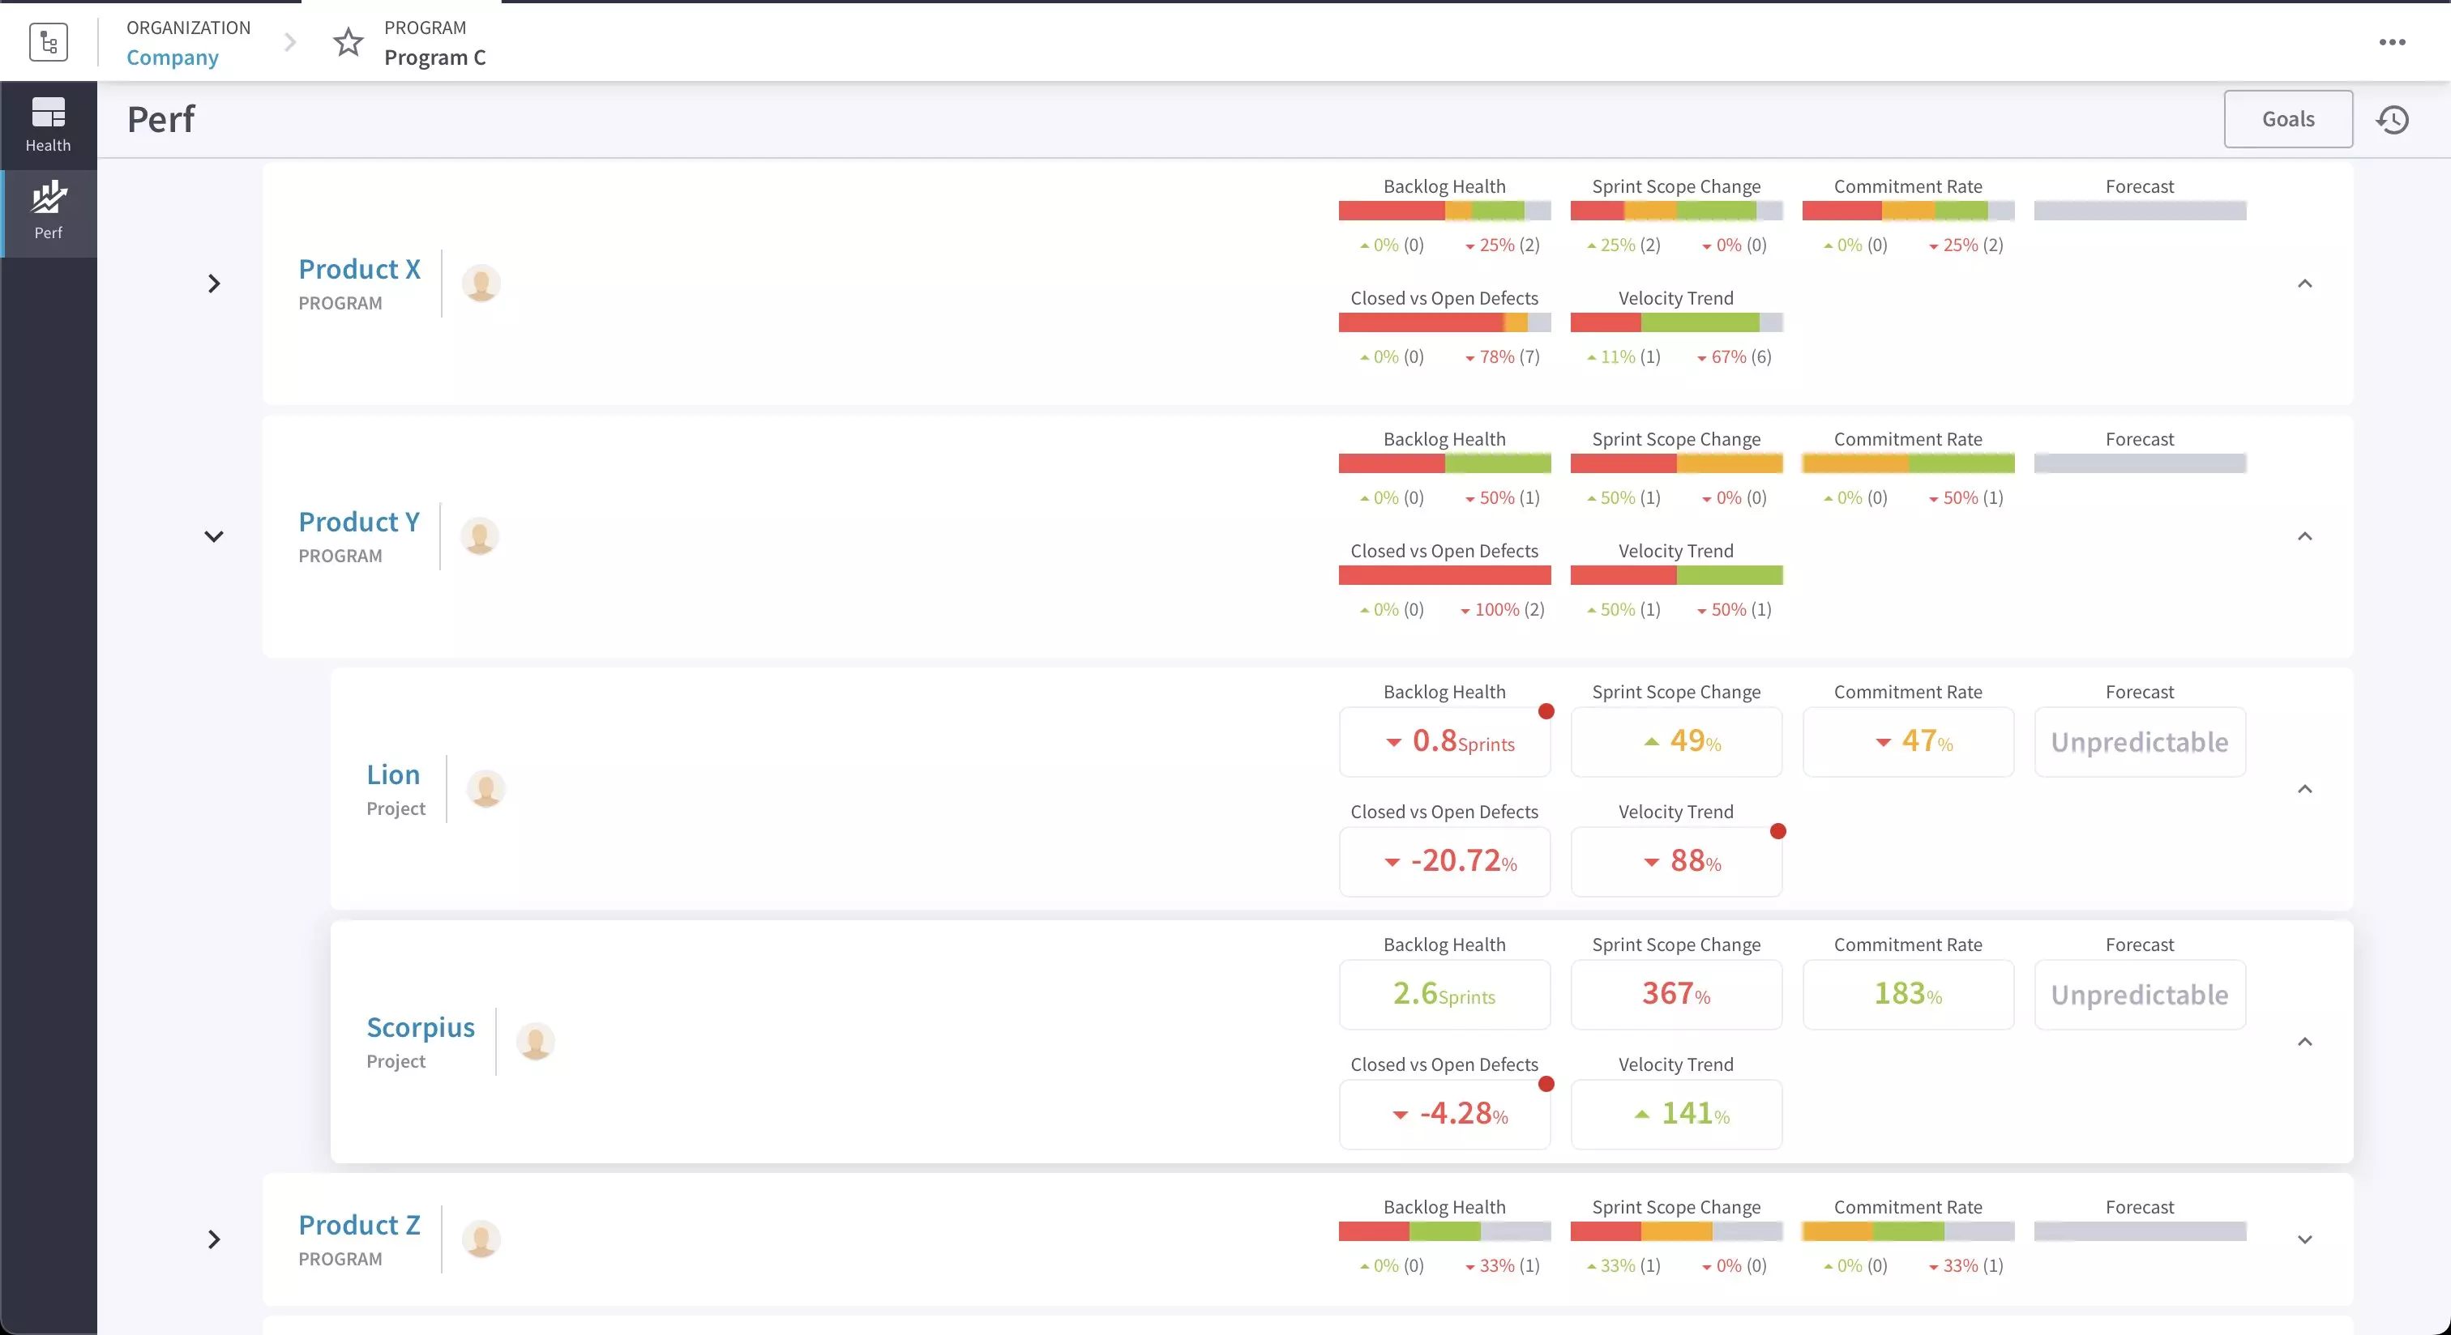Click the history/clock icon top right

(2395, 118)
